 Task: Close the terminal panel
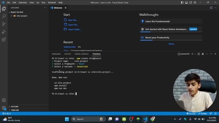click(x=215, y=54)
